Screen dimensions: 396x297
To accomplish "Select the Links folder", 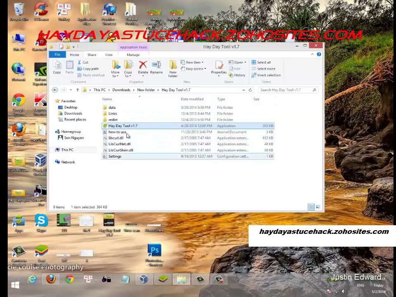I will click(188, 114).
